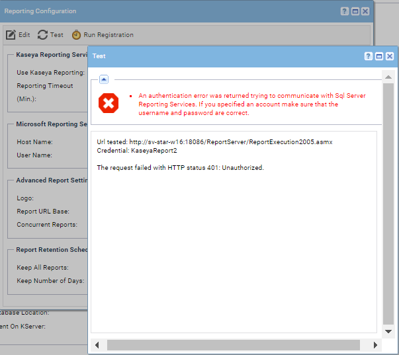Click the Edit label in the toolbar
This screenshot has width=399, height=355.
coord(24,34)
